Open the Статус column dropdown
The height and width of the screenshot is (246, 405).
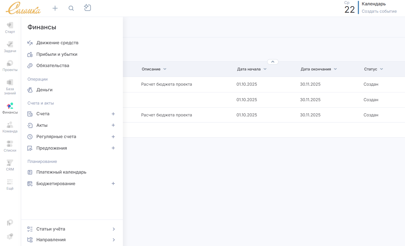coord(382,69)
